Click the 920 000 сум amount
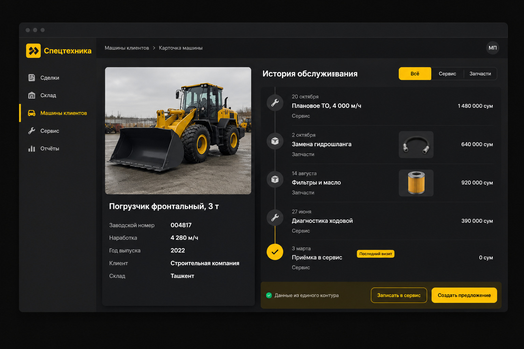This screenshot has width=524, height=349. click(477, 183)
